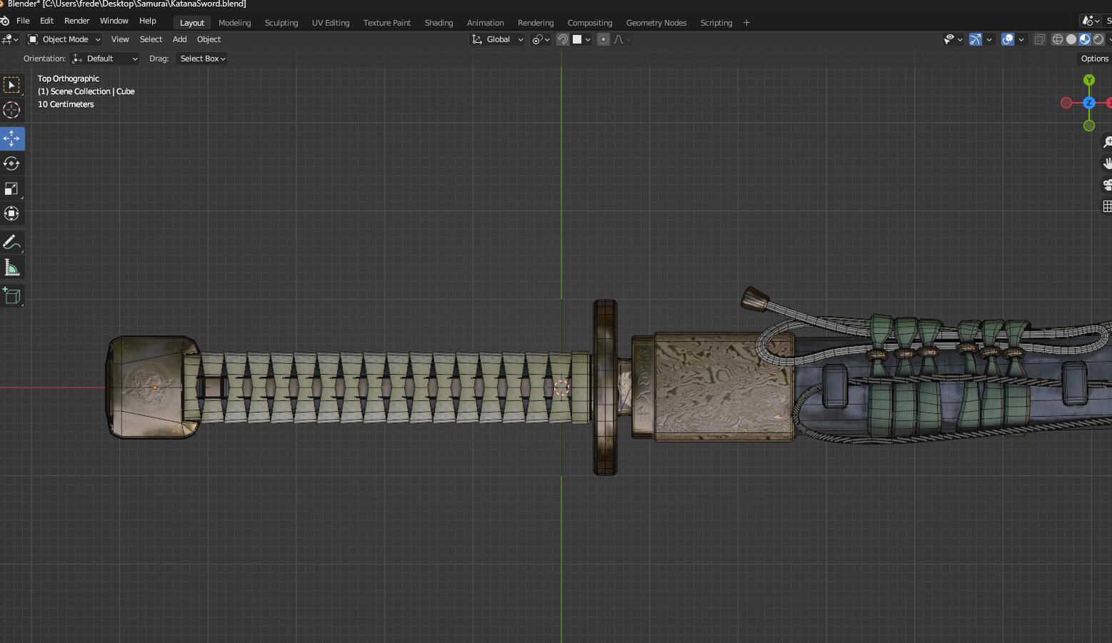Switch to Shading workspace tab

[439, 23]
